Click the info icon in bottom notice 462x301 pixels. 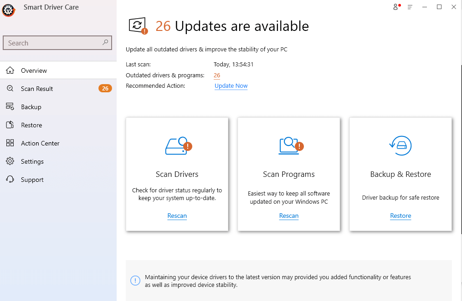(x=135, y=281)
